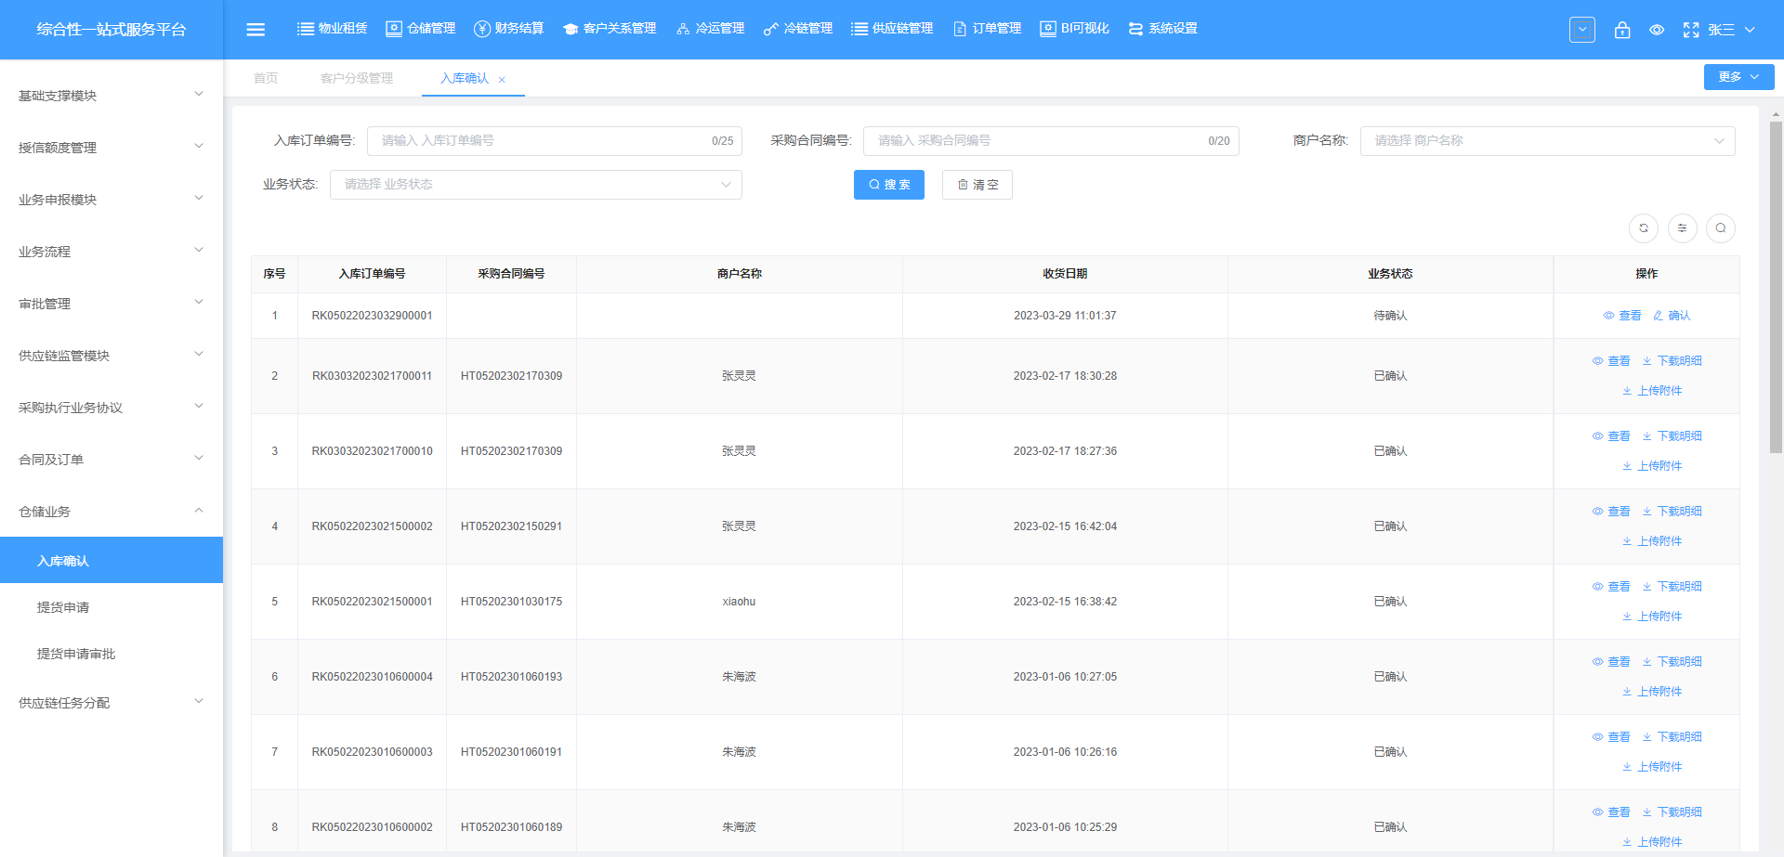This screenshot has width=1784, height=857.
Task: Click the boxed chevron icon in header
Action: click(1582, 30)
